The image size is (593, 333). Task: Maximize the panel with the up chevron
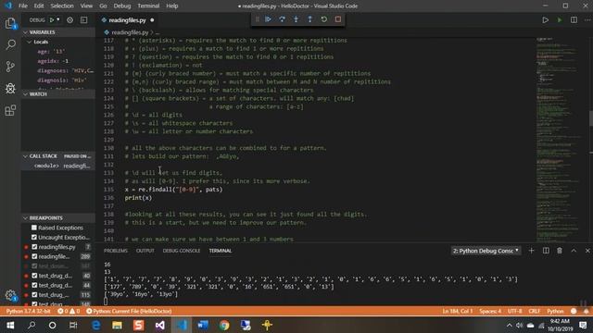click(x=574, y=251)
